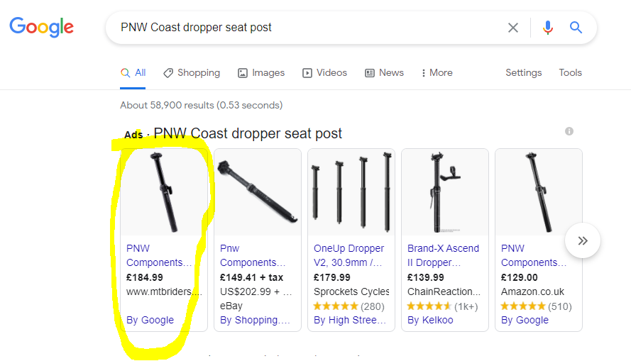
Task: Clear the search box with the X icon
Action: [x=512, y=28]
